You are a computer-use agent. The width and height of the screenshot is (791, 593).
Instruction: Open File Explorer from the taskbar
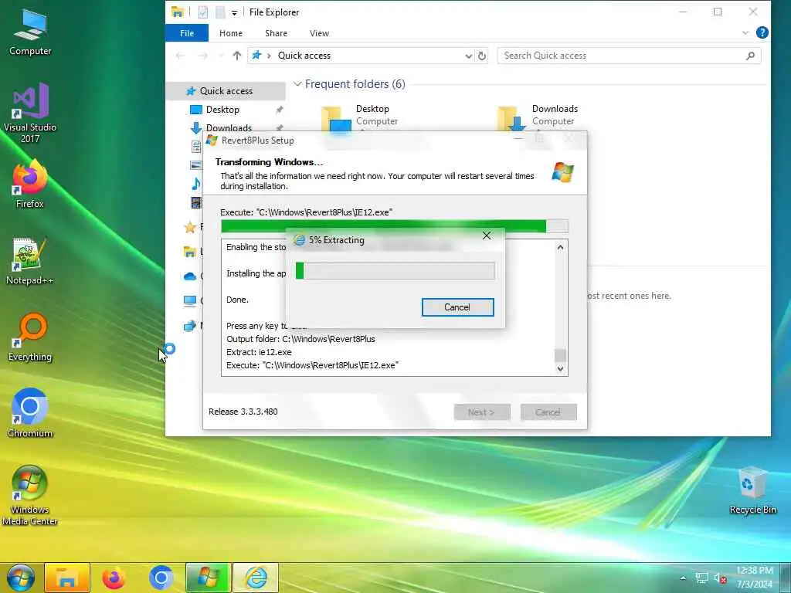67,578
